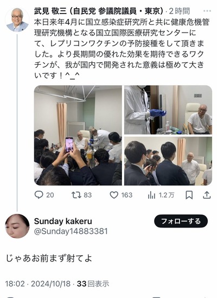Click the フォローする follow button
The width and height of the screenshot is (217, 298).
coord(181,221)
